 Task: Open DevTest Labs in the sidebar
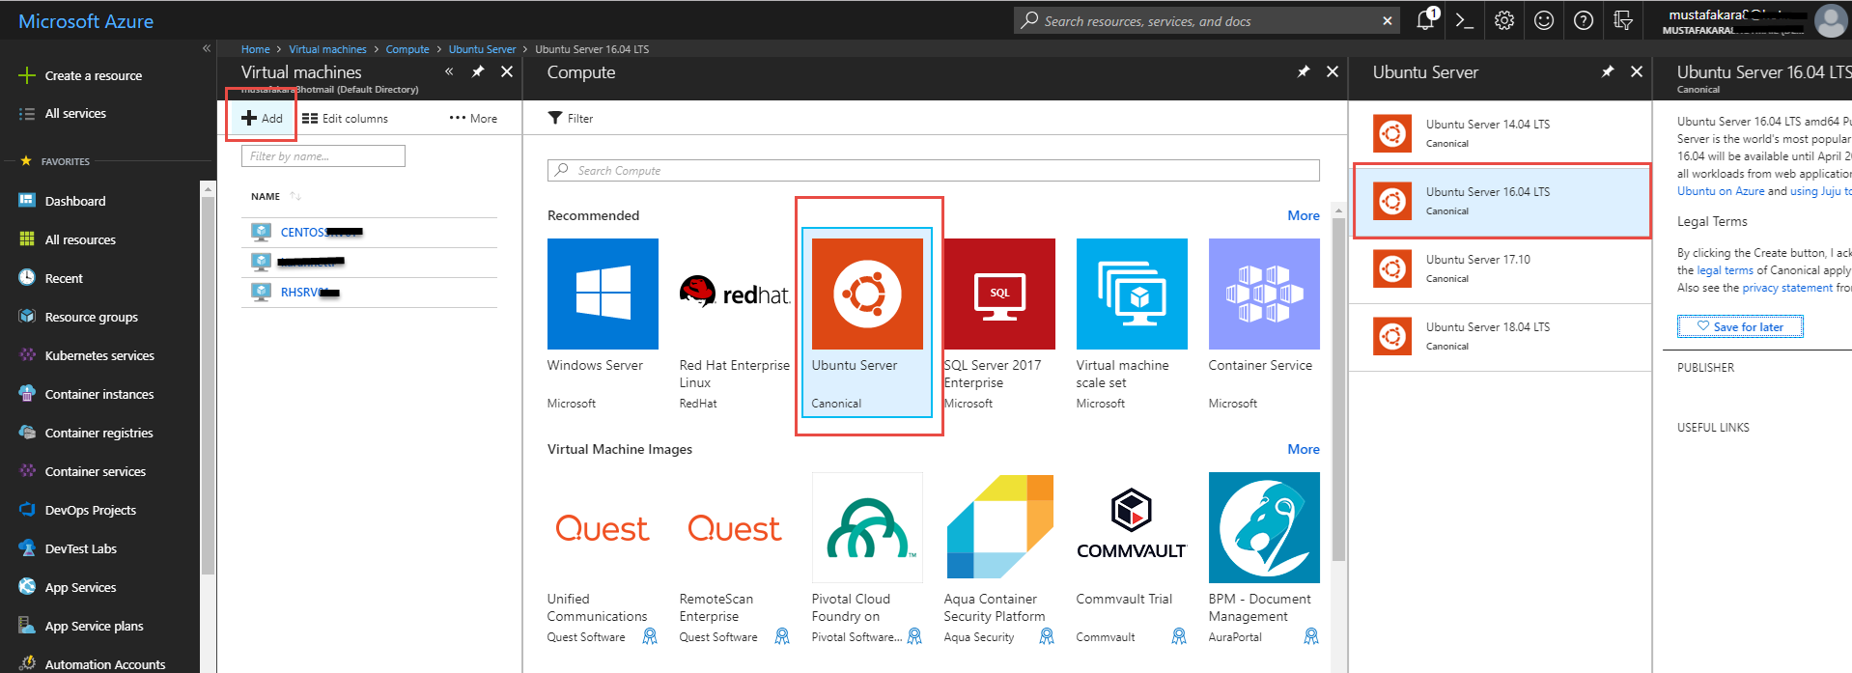(80, 548)
